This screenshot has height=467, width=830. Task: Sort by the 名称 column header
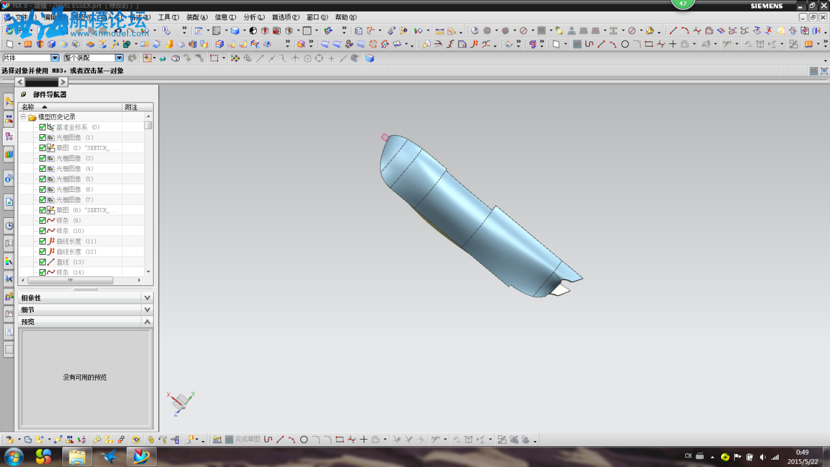click(x=71, y=107)
